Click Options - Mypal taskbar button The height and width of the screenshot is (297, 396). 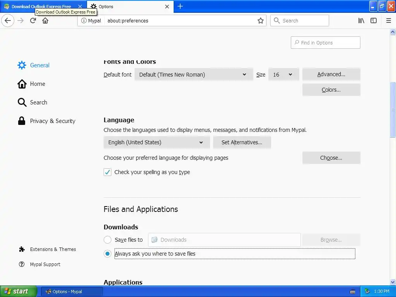[72, 292]
